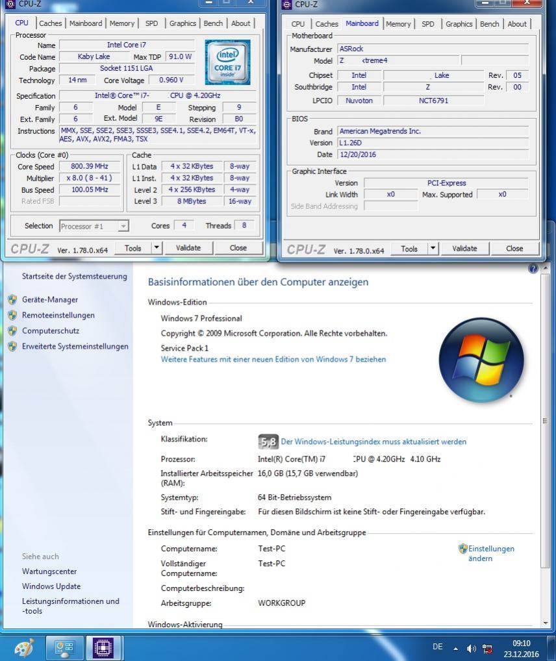Show hidden tray icons arrow
Screen dimensions: 556x661
[455, 649]
